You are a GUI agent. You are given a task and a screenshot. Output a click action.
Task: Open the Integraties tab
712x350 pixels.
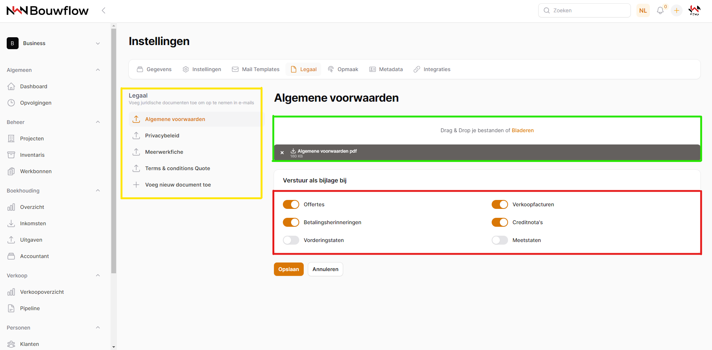[x=432, y=69]
